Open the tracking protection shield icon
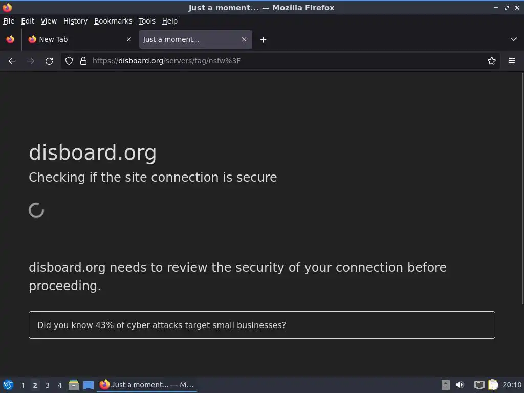524x393 pixels. click(69, 61)
